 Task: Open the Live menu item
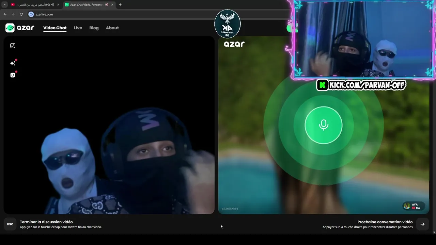[78, 28]
